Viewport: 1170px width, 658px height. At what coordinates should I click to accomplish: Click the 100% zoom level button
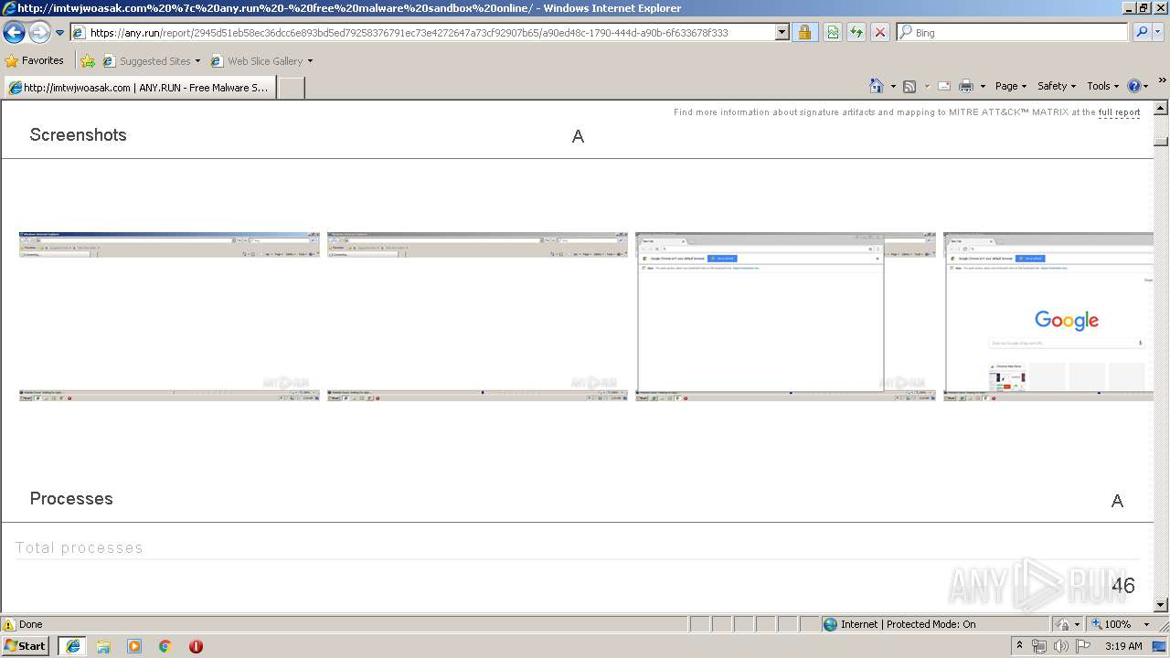(x=1111, y=624)
